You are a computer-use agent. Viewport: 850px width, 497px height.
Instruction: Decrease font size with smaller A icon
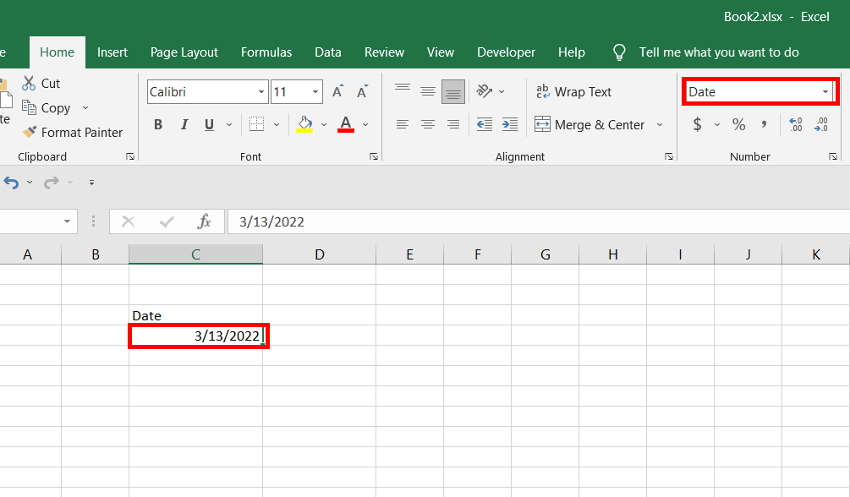point(362,91)
